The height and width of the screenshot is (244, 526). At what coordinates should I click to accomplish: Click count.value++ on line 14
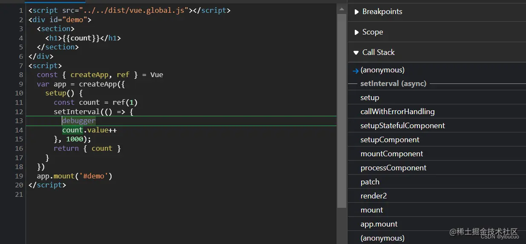click(89, 130)
